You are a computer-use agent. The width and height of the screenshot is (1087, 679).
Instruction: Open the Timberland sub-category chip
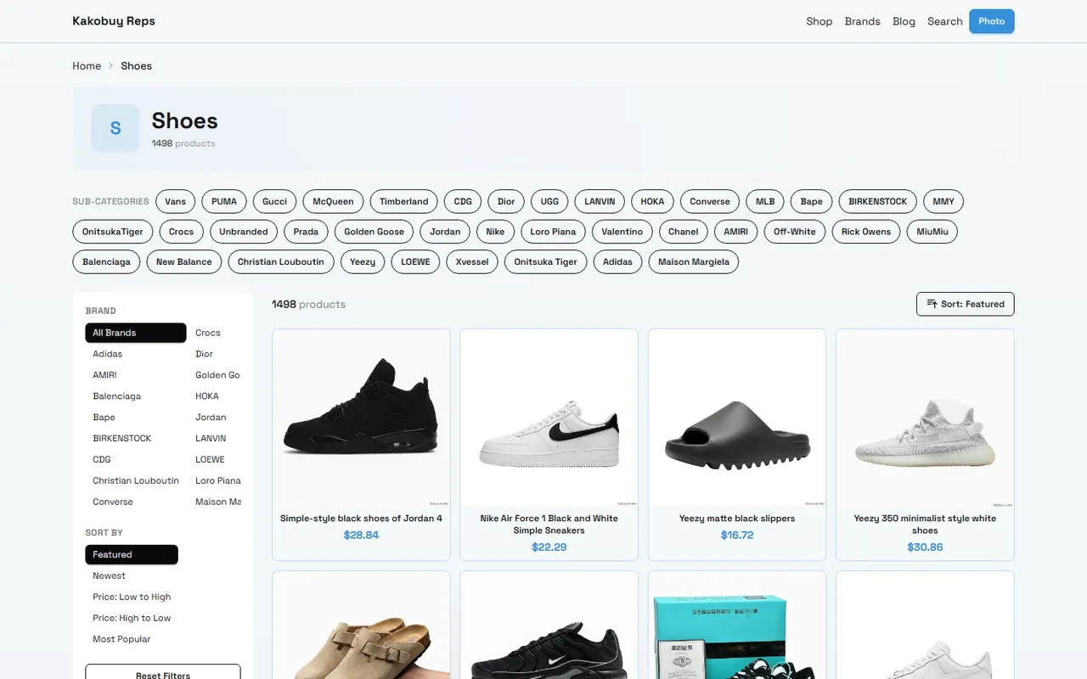[x=403, y=202]
